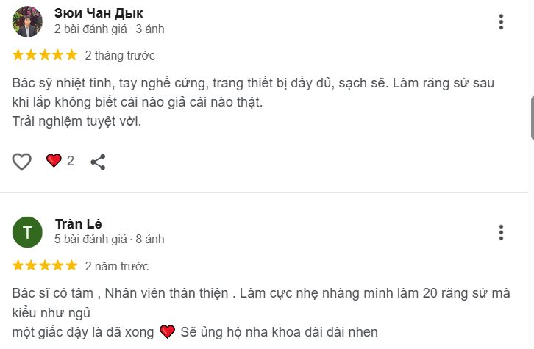Click the "2 tháng trước" timestamp
534x349 pixels.
click(x=120, y=56)
